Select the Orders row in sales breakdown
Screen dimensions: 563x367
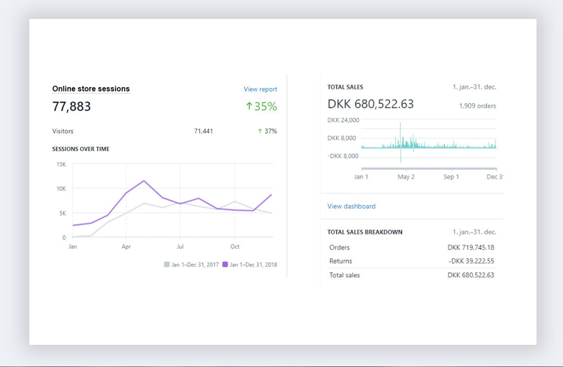point(411,247)
